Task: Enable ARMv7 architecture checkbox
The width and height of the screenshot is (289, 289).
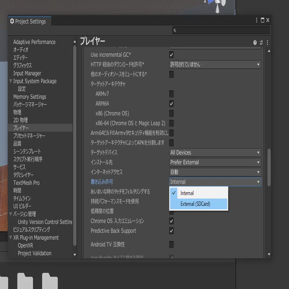Action: [x=172, y=94]
